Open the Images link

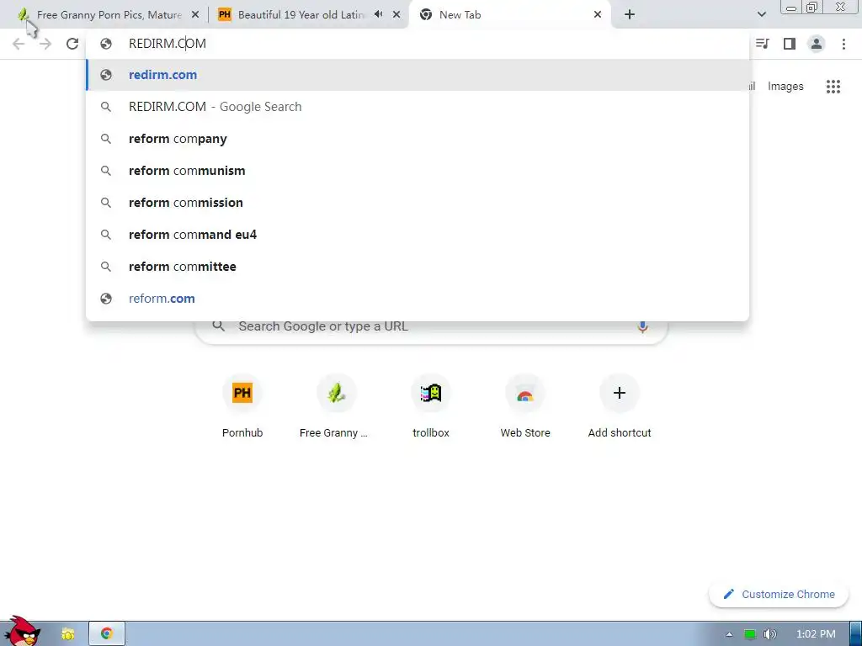click(785, 87)
